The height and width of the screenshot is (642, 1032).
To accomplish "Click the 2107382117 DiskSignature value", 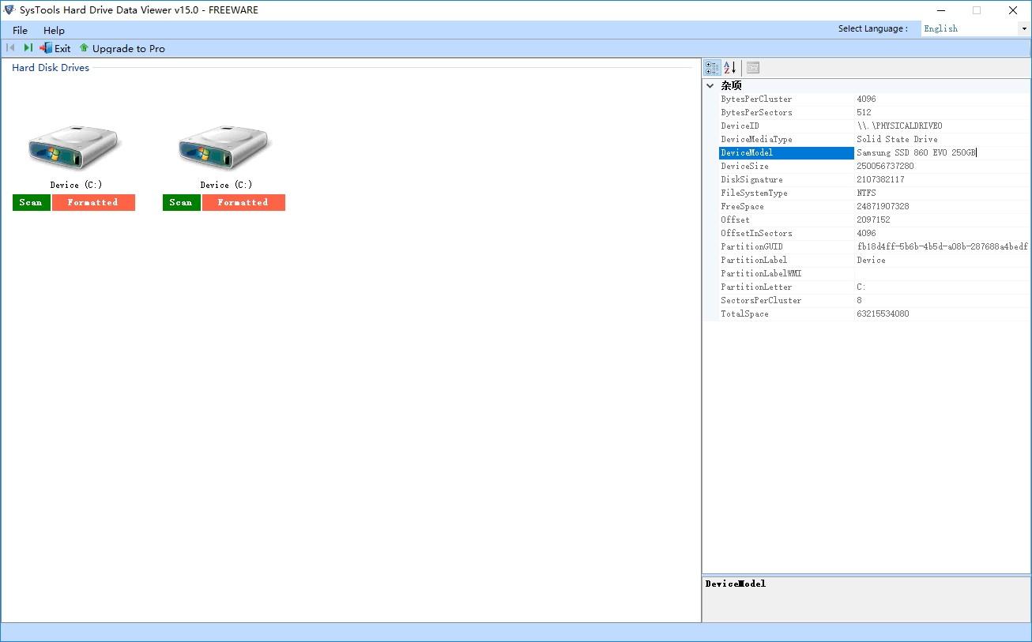I will coord(880,180).
